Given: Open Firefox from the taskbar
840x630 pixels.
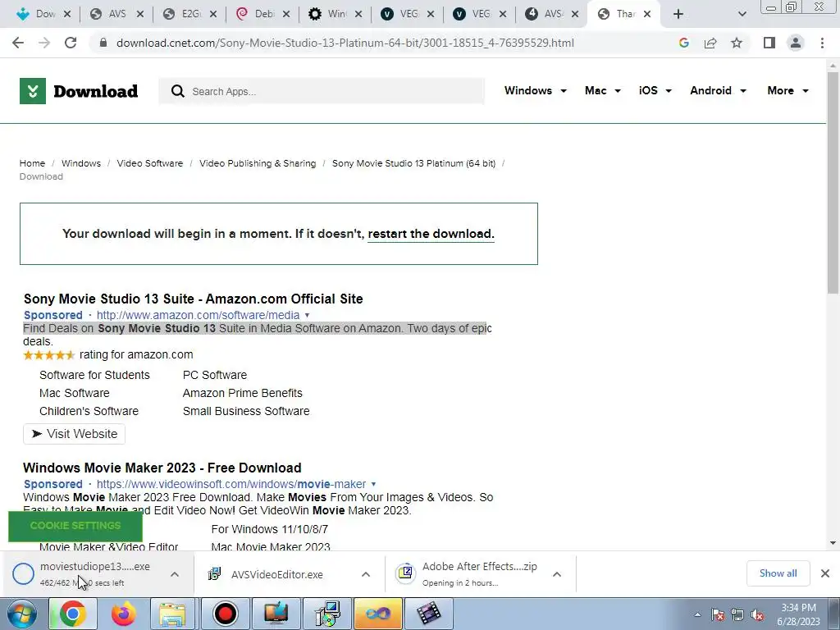Looking at the screenshot, I should click(123, 614).
